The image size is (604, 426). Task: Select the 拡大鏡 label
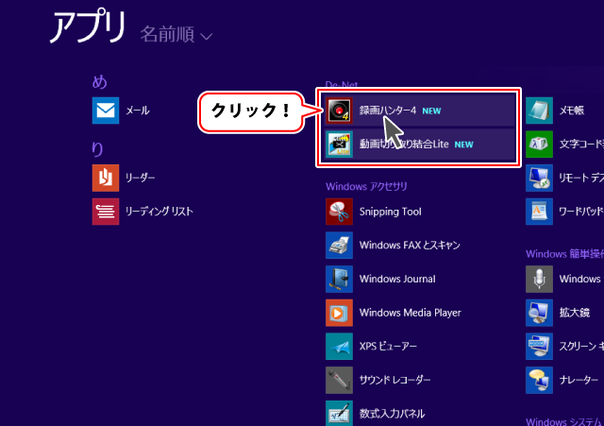point(575,313)
